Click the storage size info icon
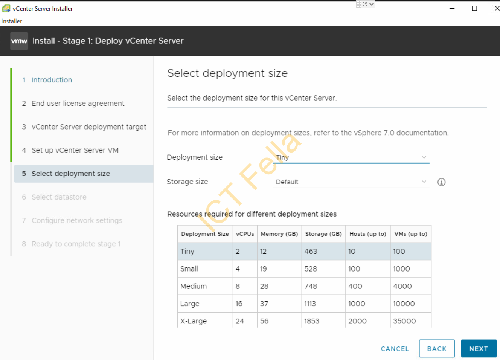This screenshot has width=500, height=360. (x=441, y=182)
